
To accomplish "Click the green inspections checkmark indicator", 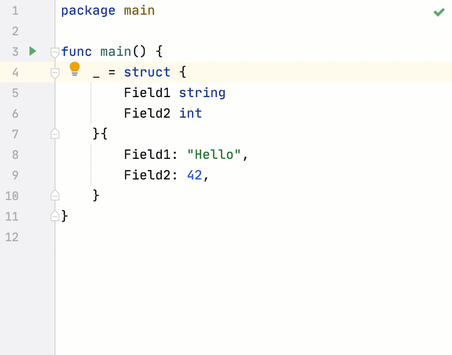I will click(439, 12).
